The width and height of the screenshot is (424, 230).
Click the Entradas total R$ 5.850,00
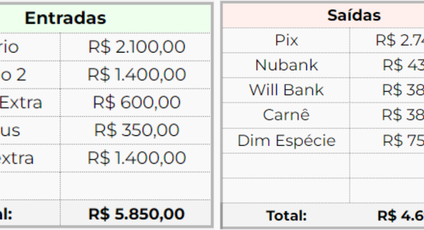136,214
